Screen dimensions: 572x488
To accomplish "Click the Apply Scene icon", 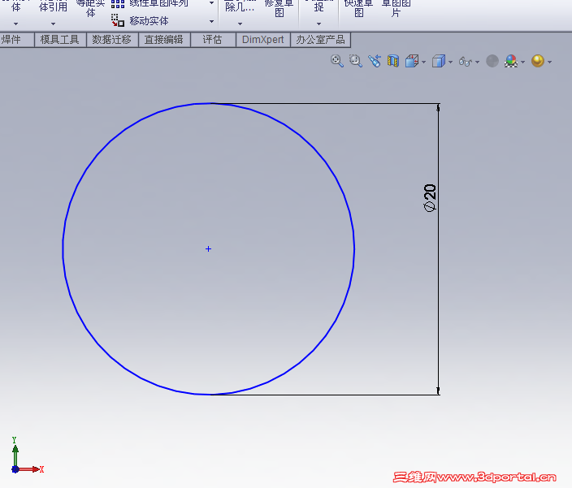I will coord(511,61).
